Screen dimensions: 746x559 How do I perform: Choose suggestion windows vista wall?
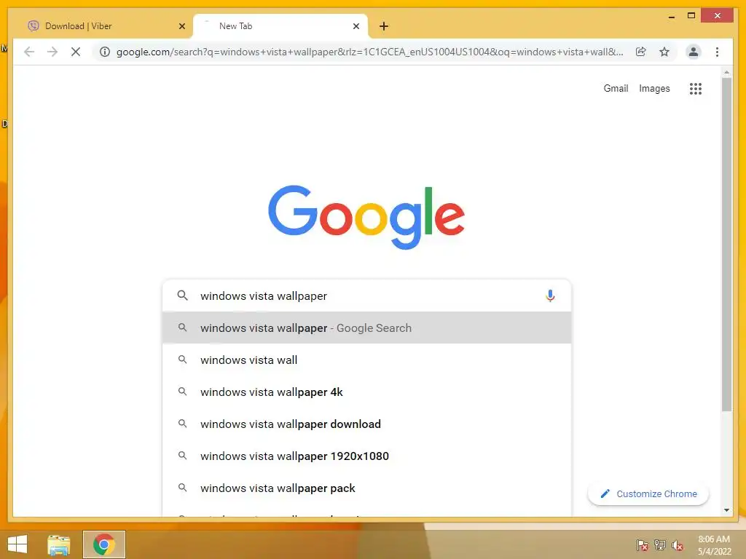pyautogui.click(x=367, y=360)
